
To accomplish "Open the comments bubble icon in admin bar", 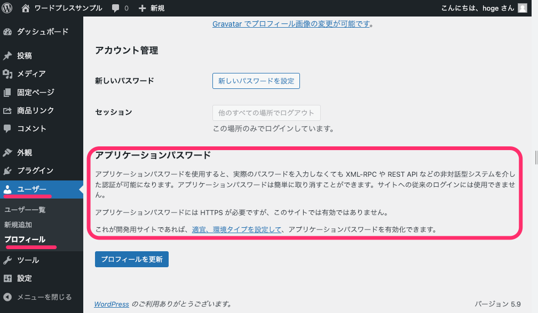I will (x=116, y=8).
